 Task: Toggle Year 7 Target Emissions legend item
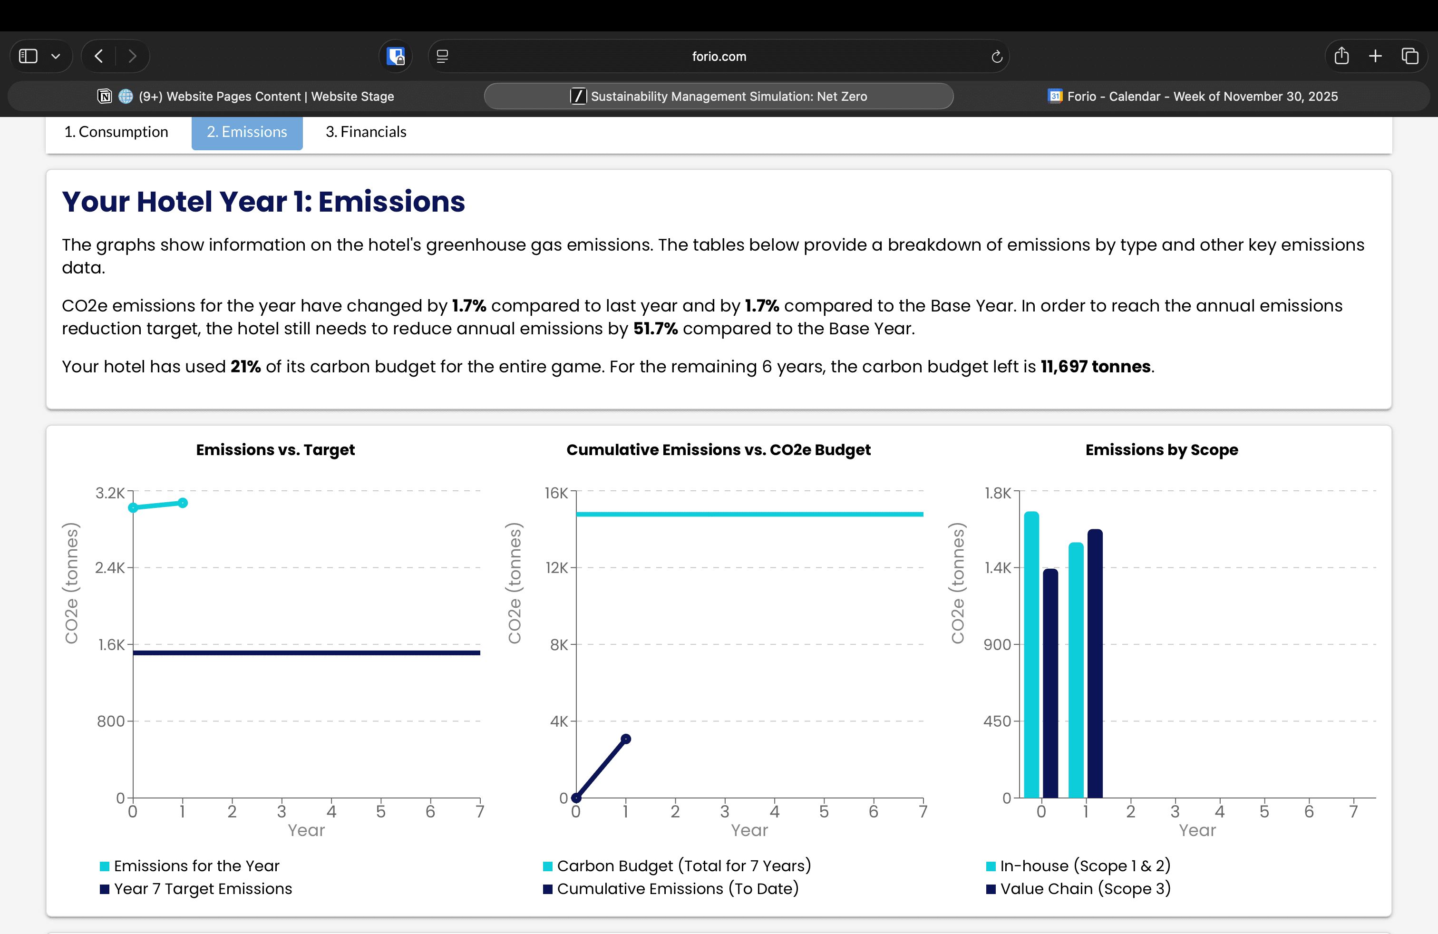tap(203, 889)
